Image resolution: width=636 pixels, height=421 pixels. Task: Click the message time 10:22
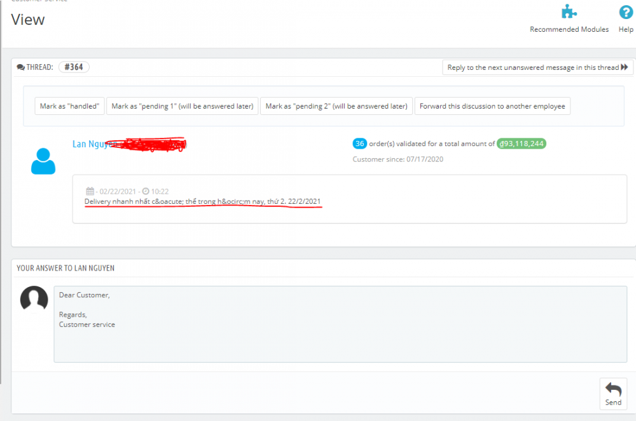[160, 192]
